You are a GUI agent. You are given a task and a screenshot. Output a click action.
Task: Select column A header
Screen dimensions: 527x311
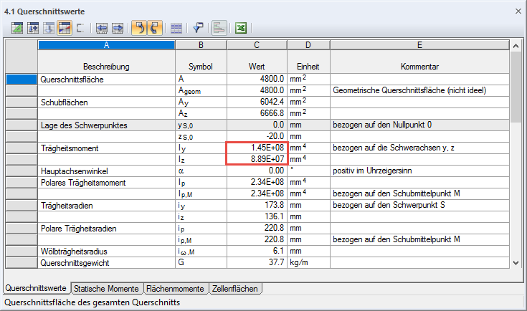106,45
